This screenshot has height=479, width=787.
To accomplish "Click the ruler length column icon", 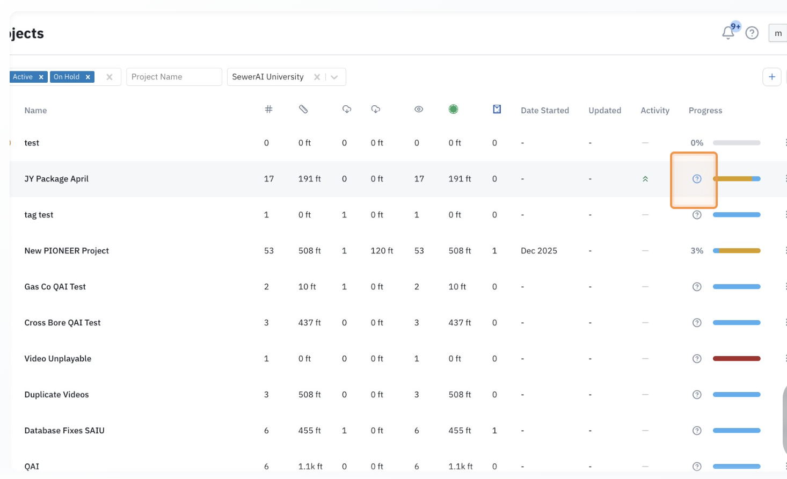I will point(303,110).
